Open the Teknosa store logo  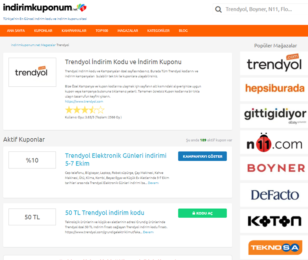click(x=274, y=247)
